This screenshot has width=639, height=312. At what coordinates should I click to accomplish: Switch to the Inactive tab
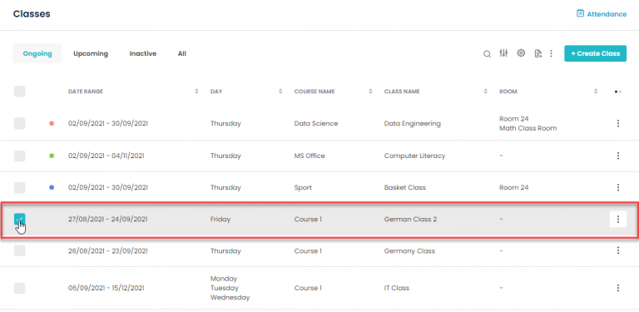tap(143, 53)
